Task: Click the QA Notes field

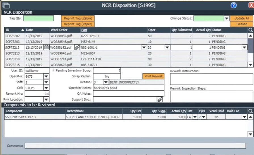Action: 129,94
